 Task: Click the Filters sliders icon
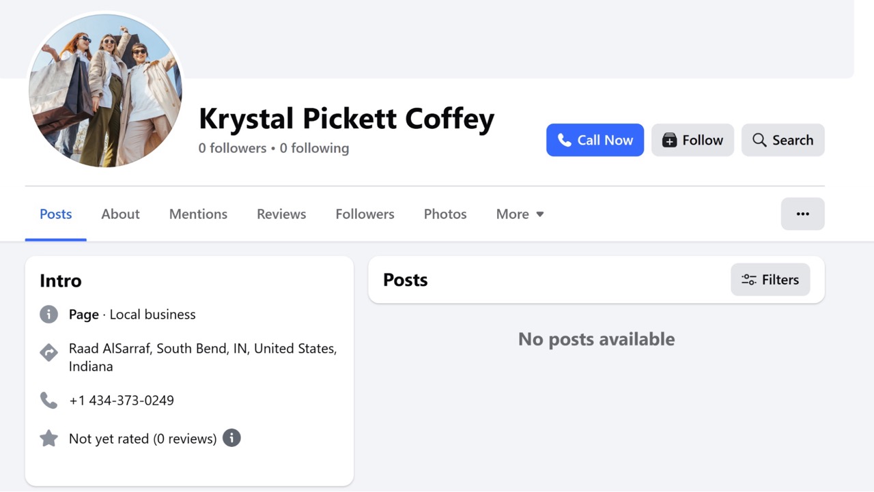point(749,280)
